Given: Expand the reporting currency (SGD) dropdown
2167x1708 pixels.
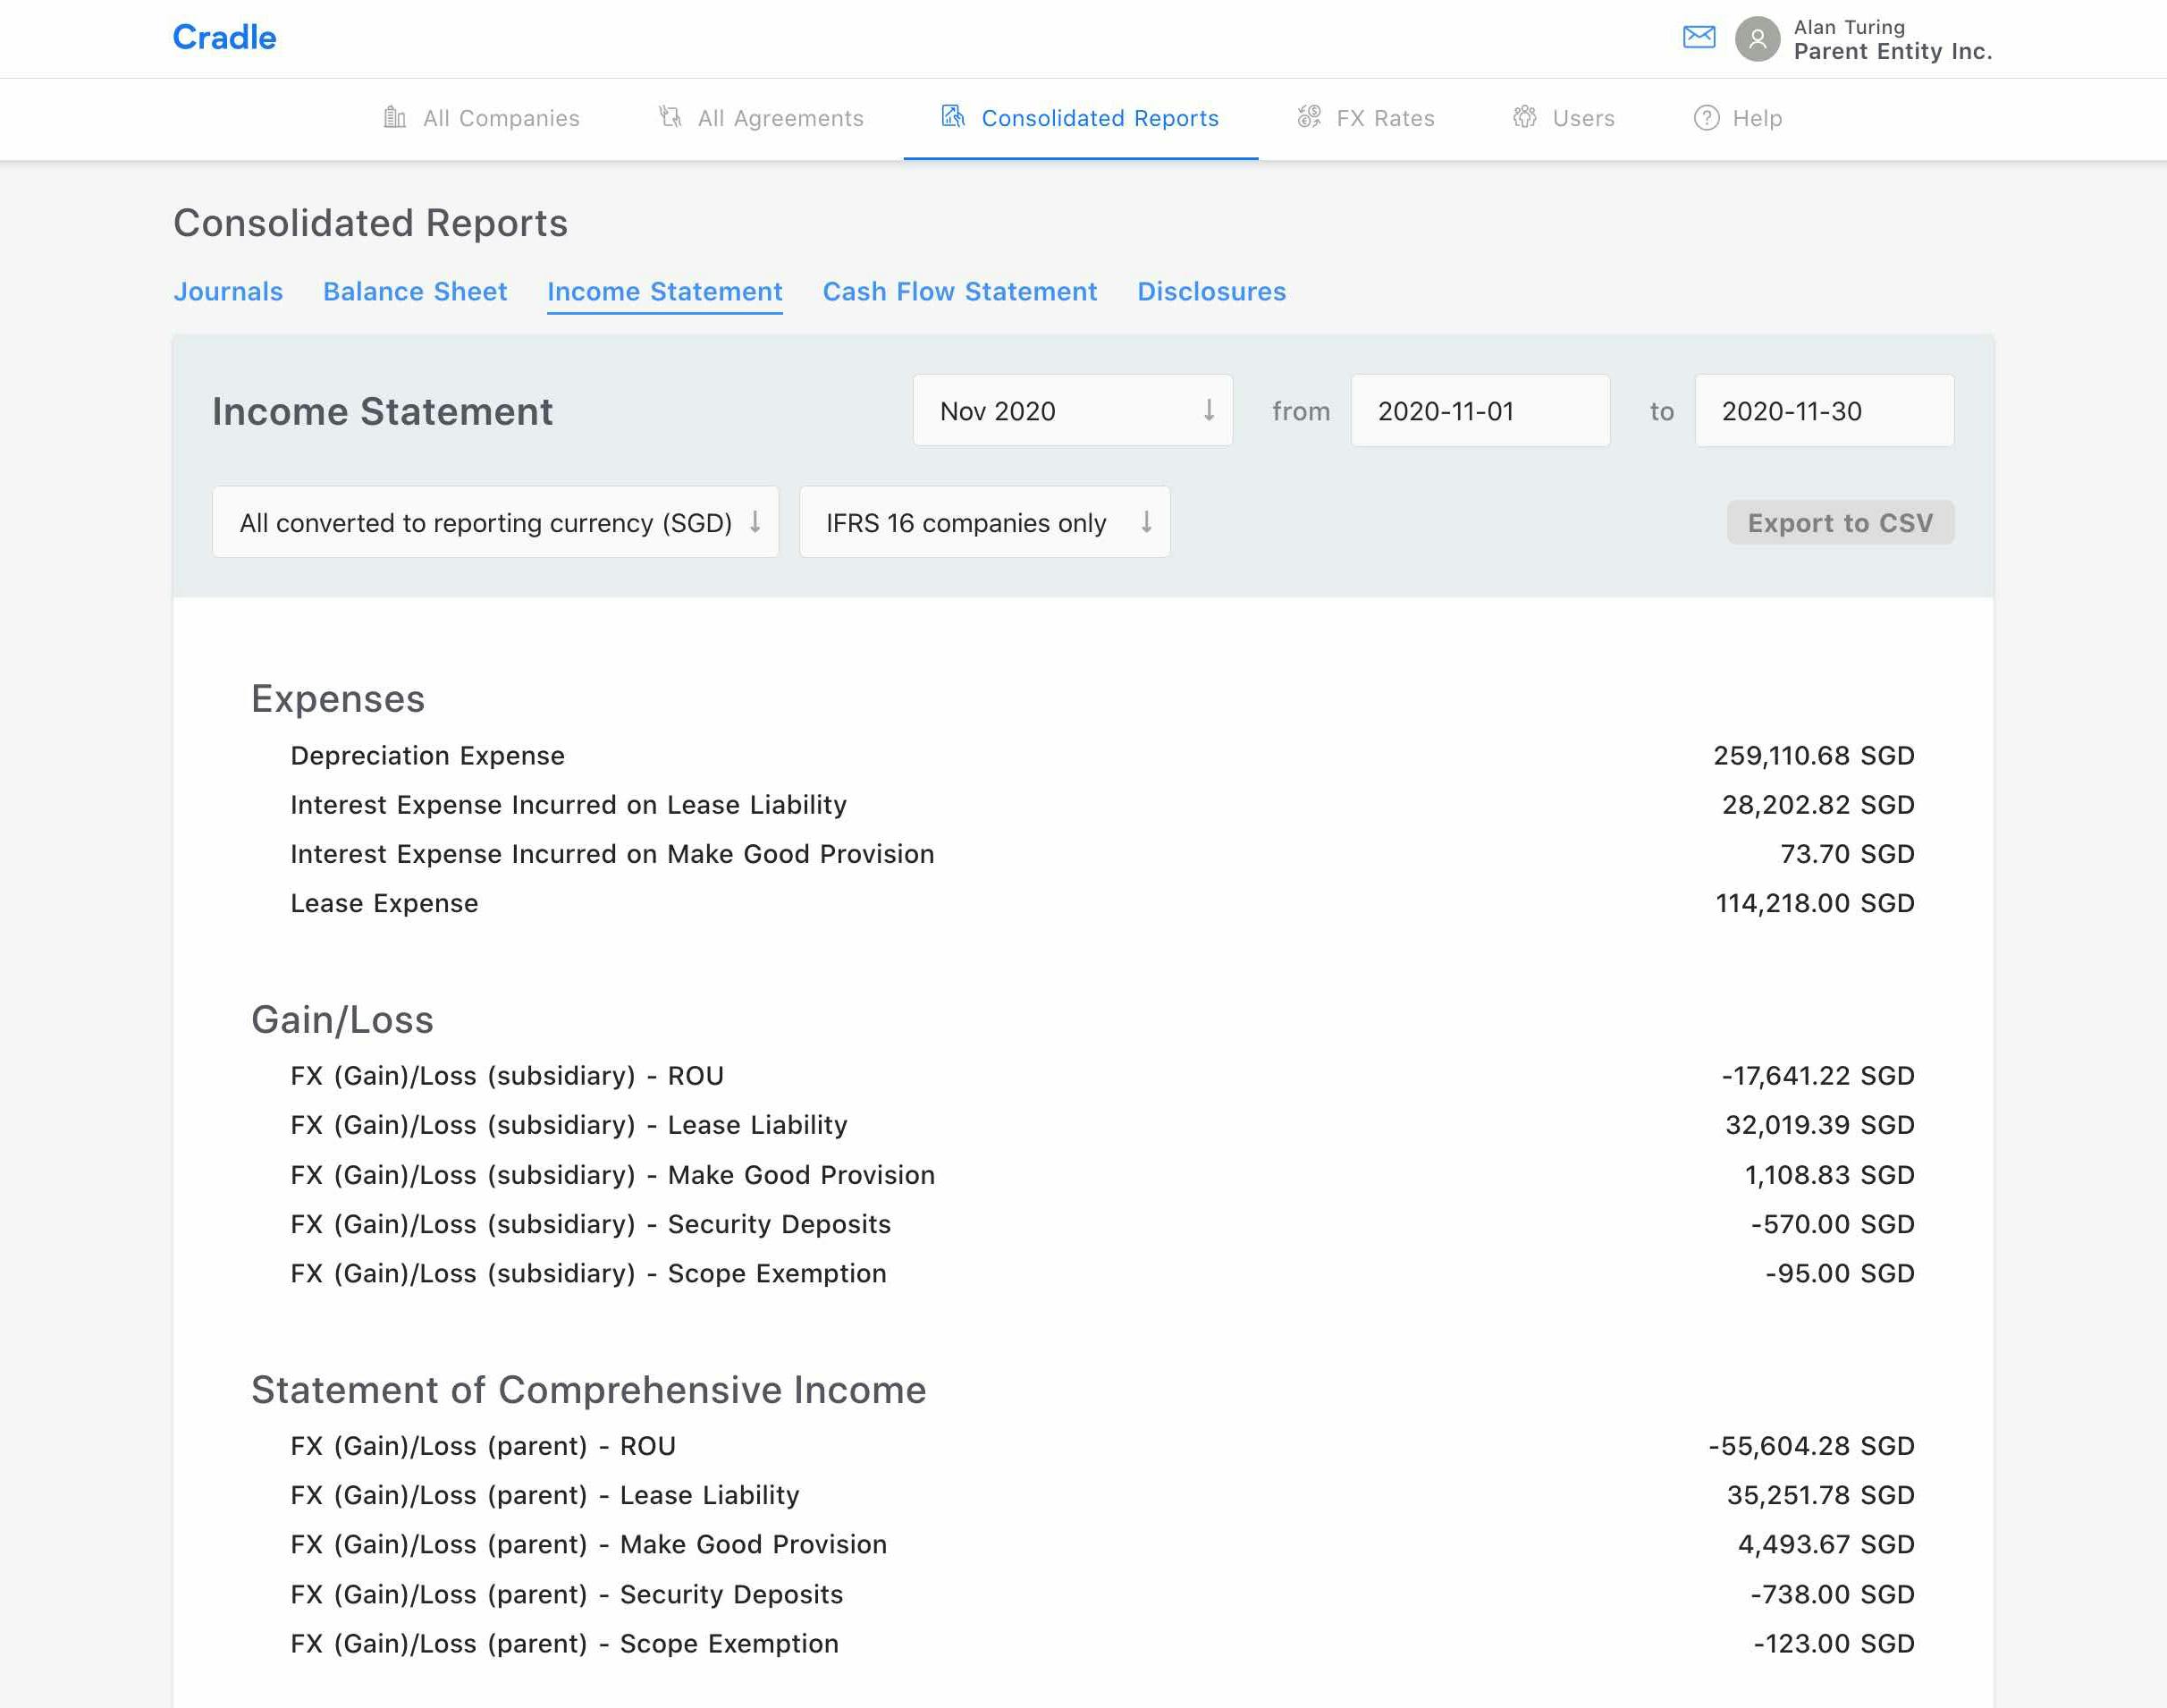Looking at the screenshot, I should [x=494, y=523].
